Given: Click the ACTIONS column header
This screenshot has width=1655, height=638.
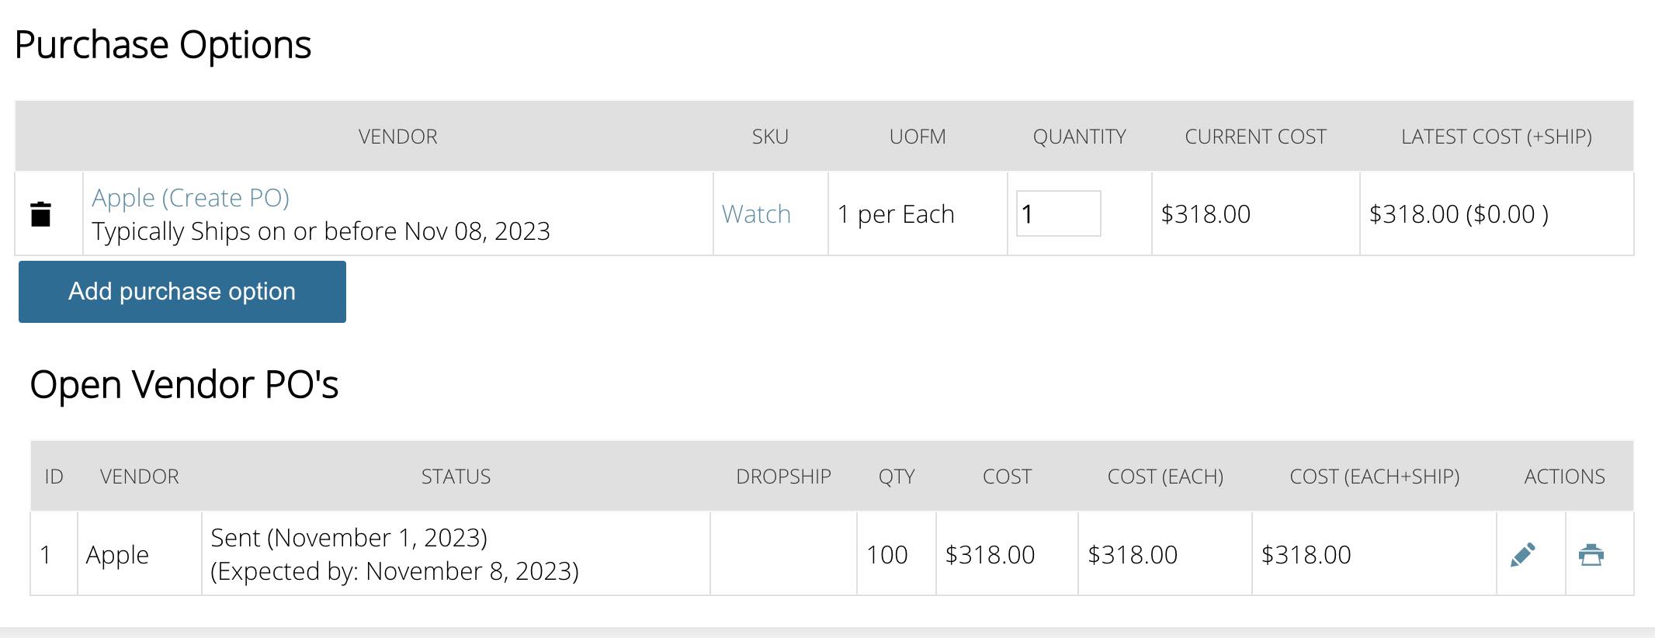Looking at the screenshot, I should [1564, 477].
